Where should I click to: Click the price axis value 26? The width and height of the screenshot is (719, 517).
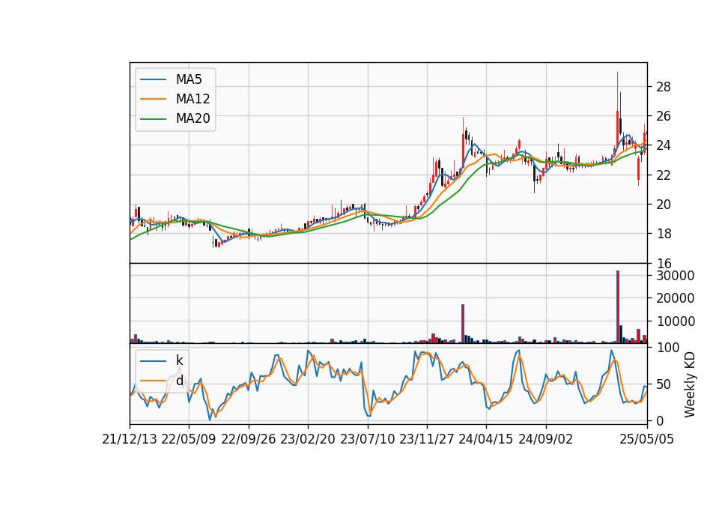663,116
